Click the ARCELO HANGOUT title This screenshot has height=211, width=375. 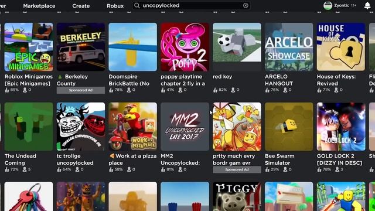(x=279, y=80)
